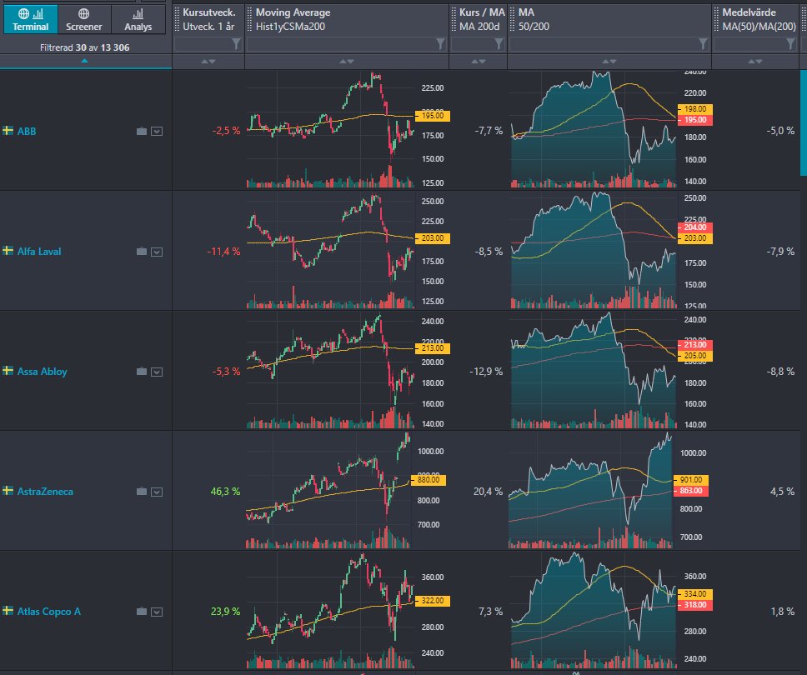
Task: Click the funnel icon in MA 50/200 column
Action: [x=703, y=44]
